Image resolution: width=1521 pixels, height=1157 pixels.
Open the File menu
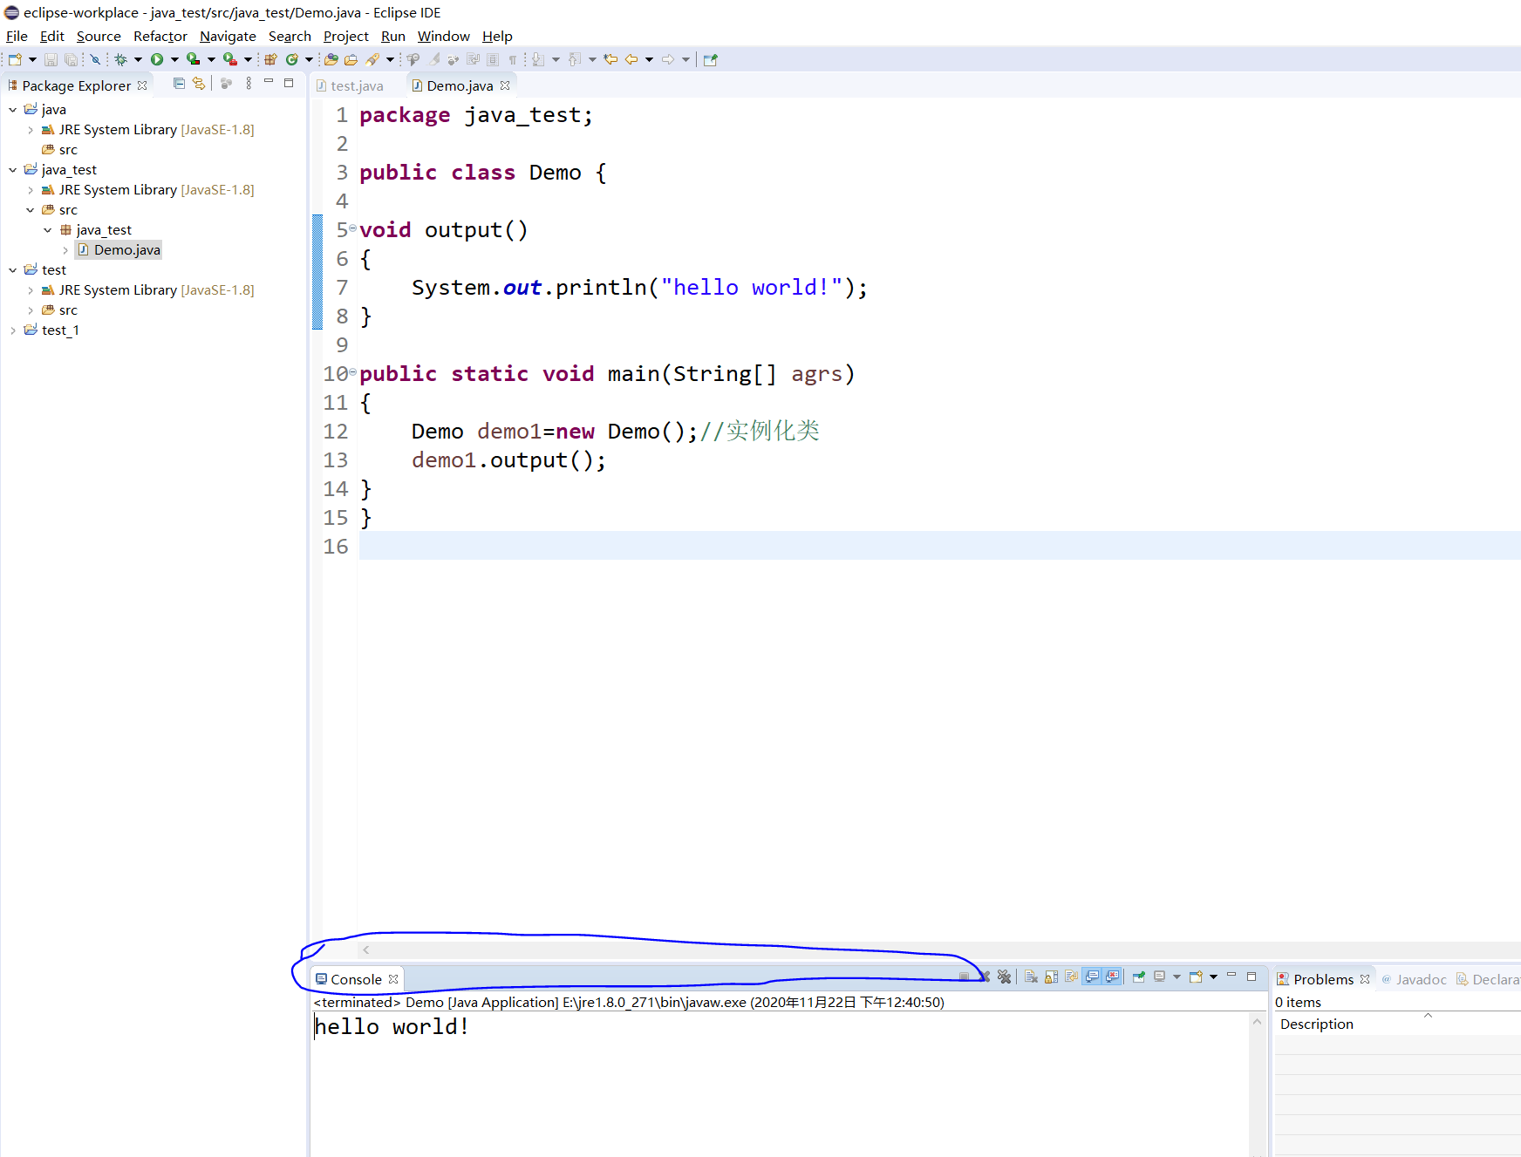pyautogui.click(x=17, y=36)
